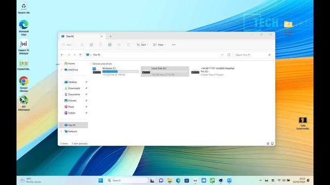
Task: Open the weather widget in taskbar
Action: [31, 180]
